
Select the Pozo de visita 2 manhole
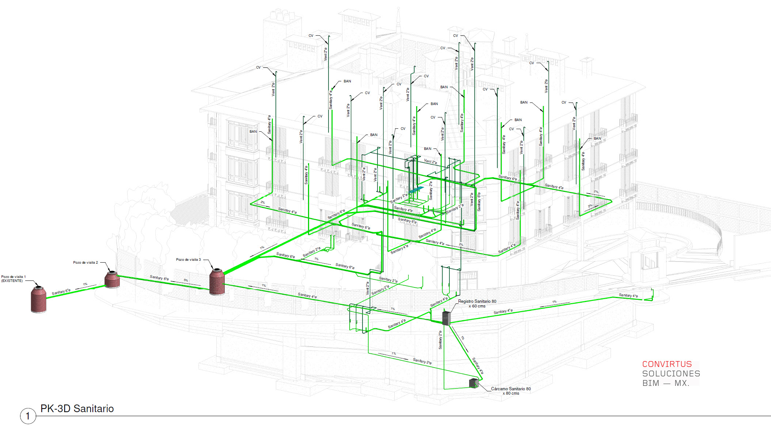coord(112,279)
